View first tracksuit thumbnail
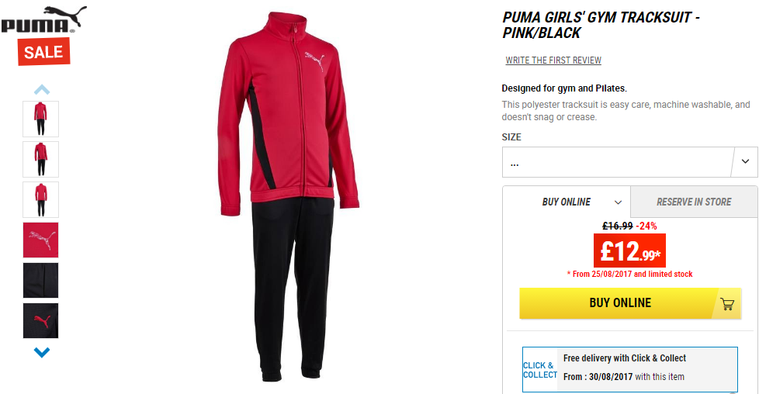Viewport: 759px width, 394px height. (40, 119)
